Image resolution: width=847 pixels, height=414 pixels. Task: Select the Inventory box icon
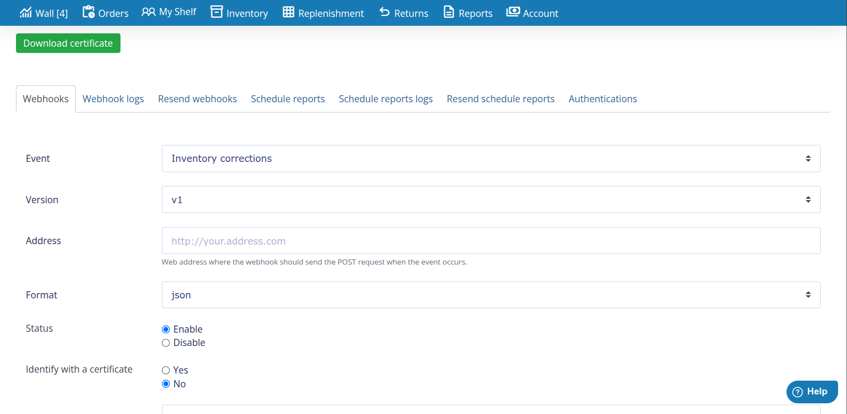point(216,12)
